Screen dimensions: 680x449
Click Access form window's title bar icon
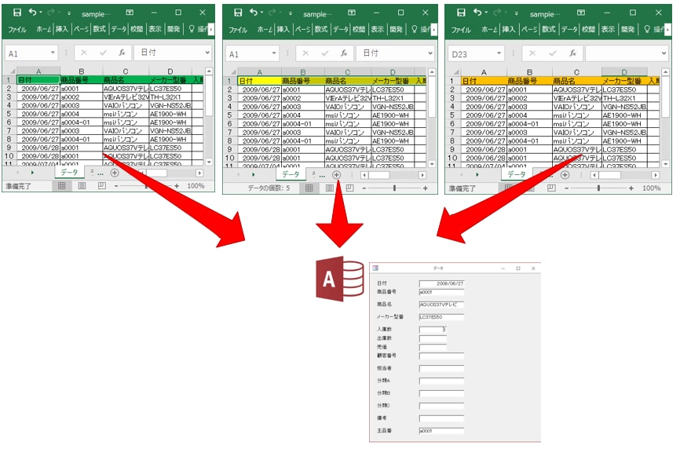tap(375, 268)
